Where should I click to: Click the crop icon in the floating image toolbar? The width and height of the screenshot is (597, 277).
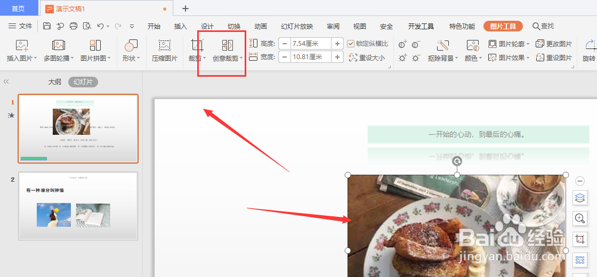580,239
